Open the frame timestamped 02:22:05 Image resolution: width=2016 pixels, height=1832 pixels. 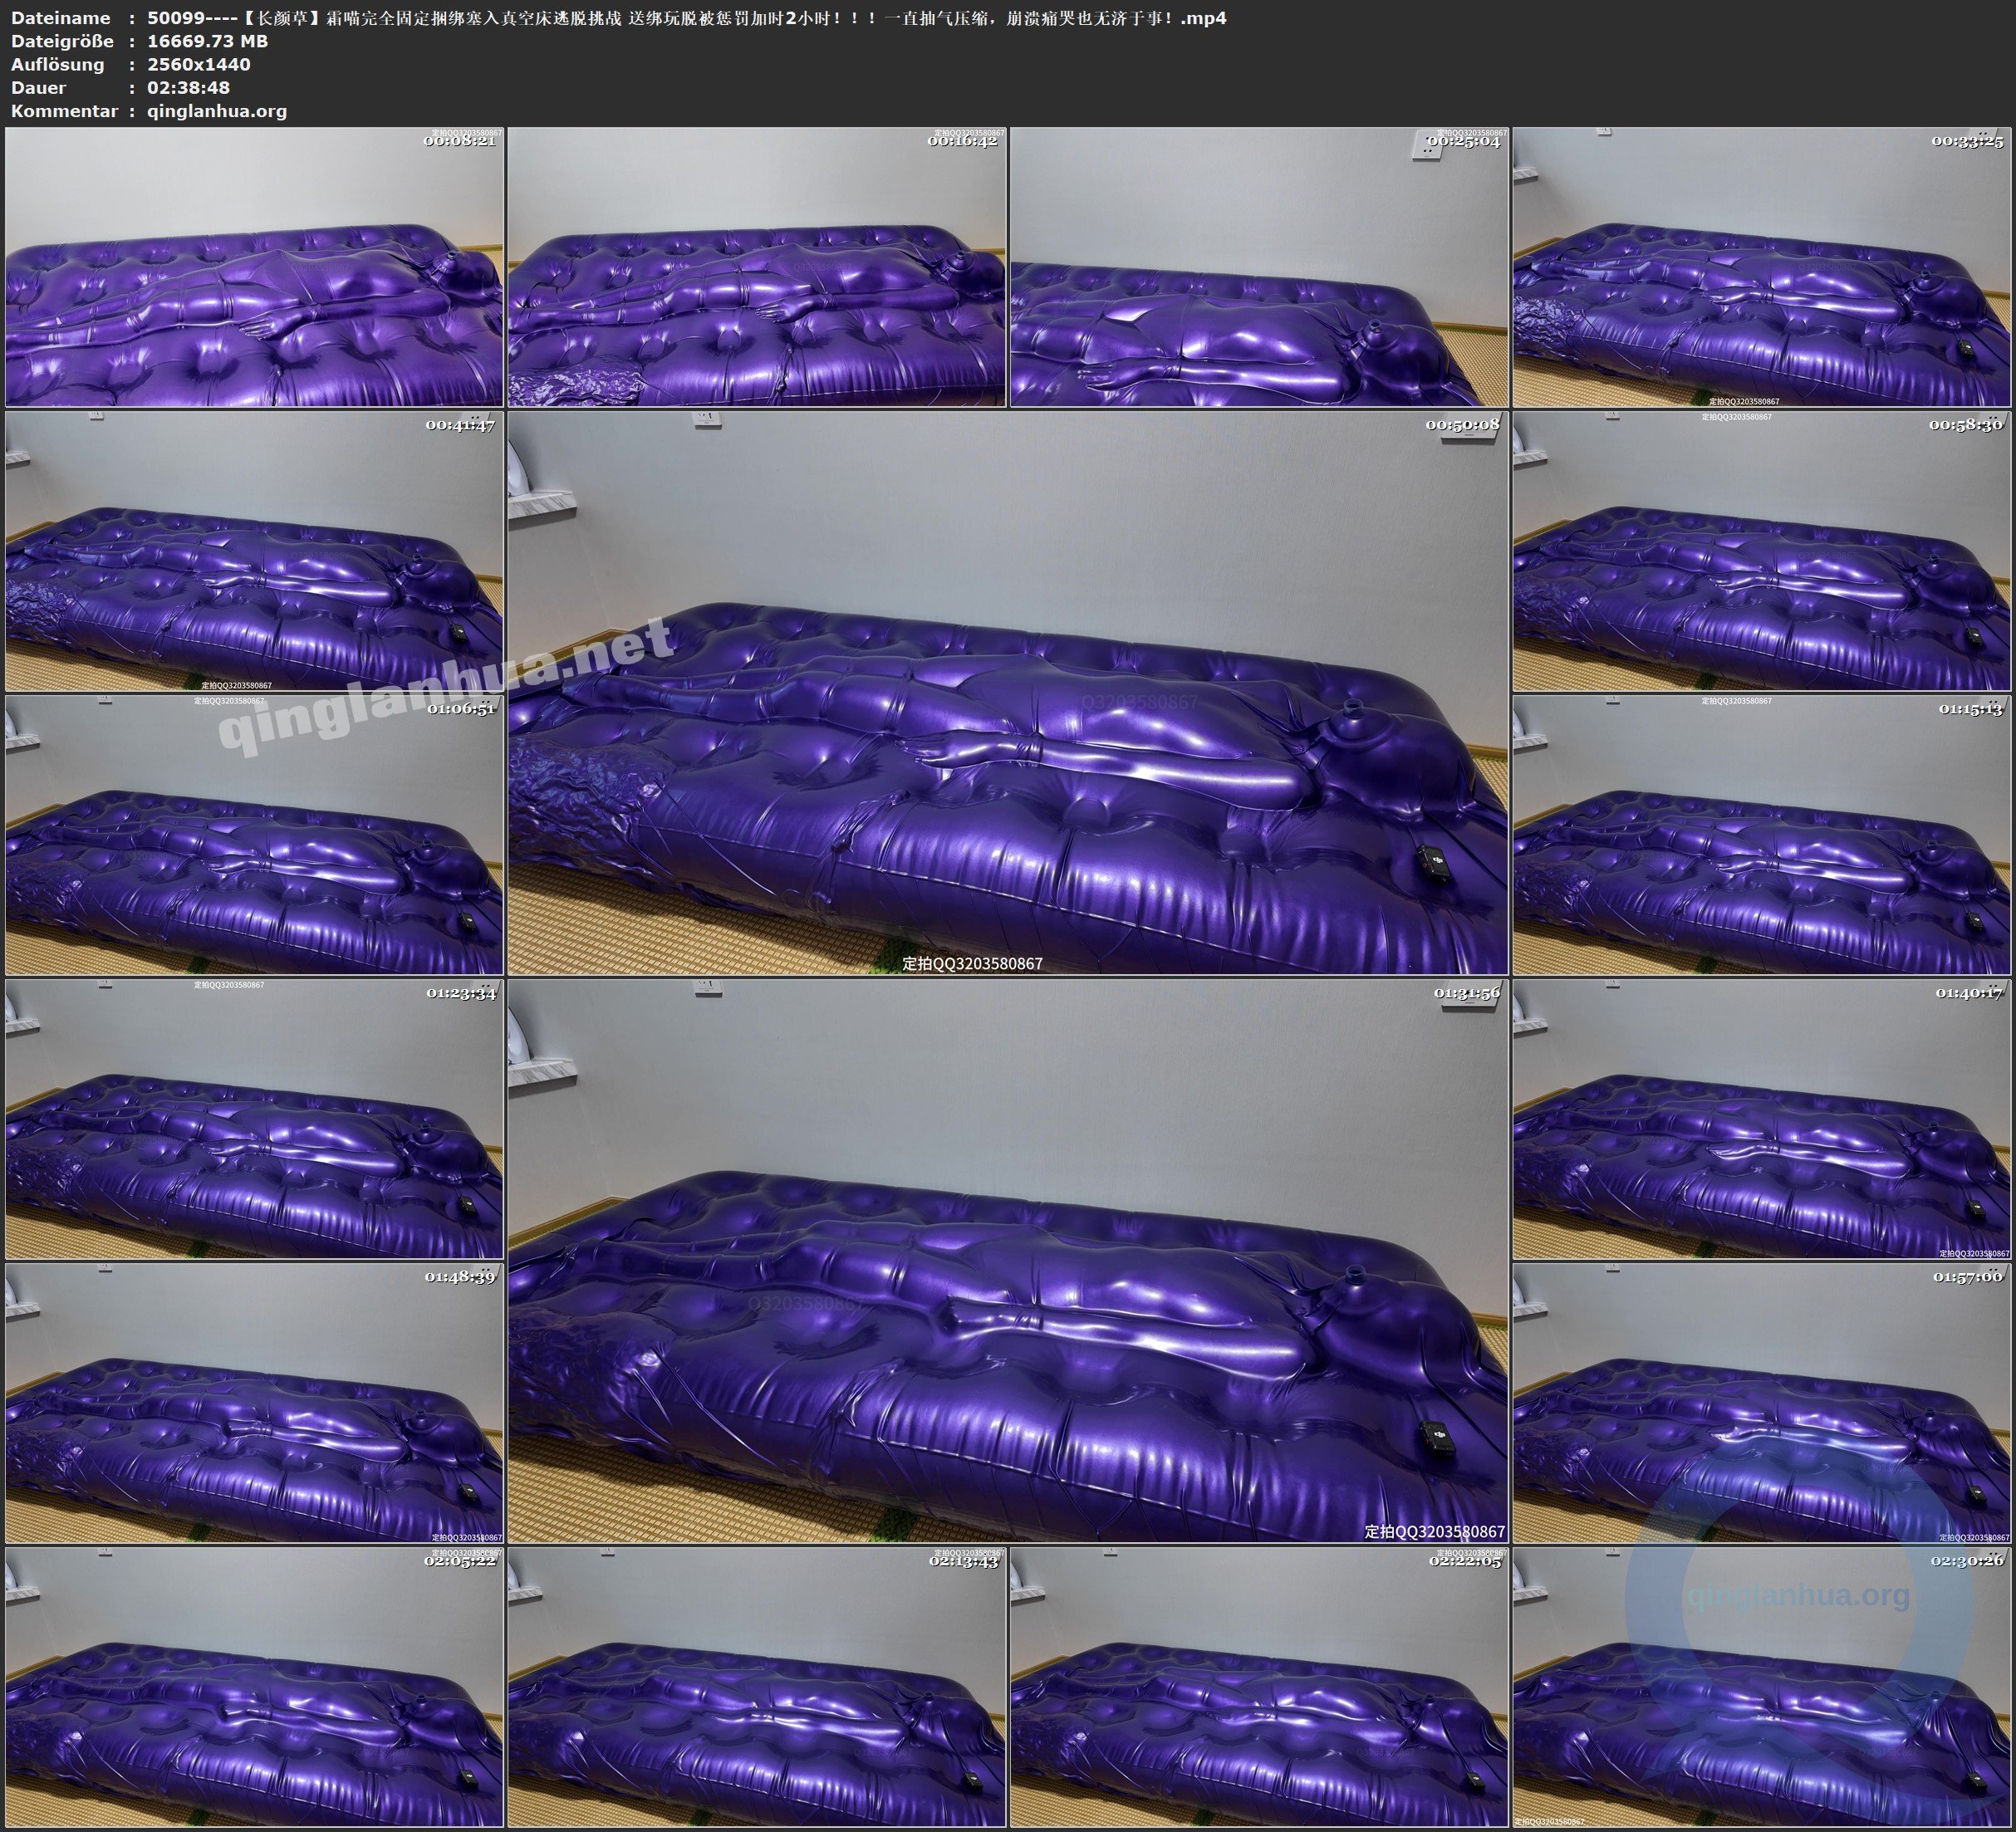pos(1259,1687)
